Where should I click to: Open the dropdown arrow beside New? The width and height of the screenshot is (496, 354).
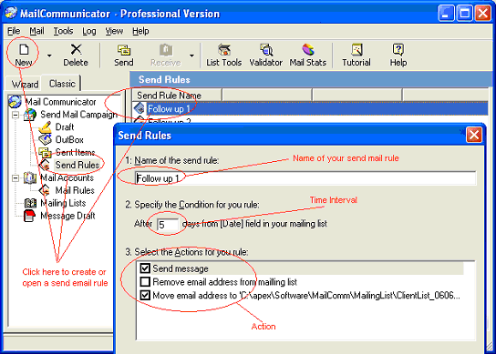pyautogui.click(x=49, y=56)
